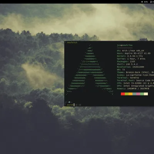
Task: Click the red color block in neofetch
Action: point(123,94)
